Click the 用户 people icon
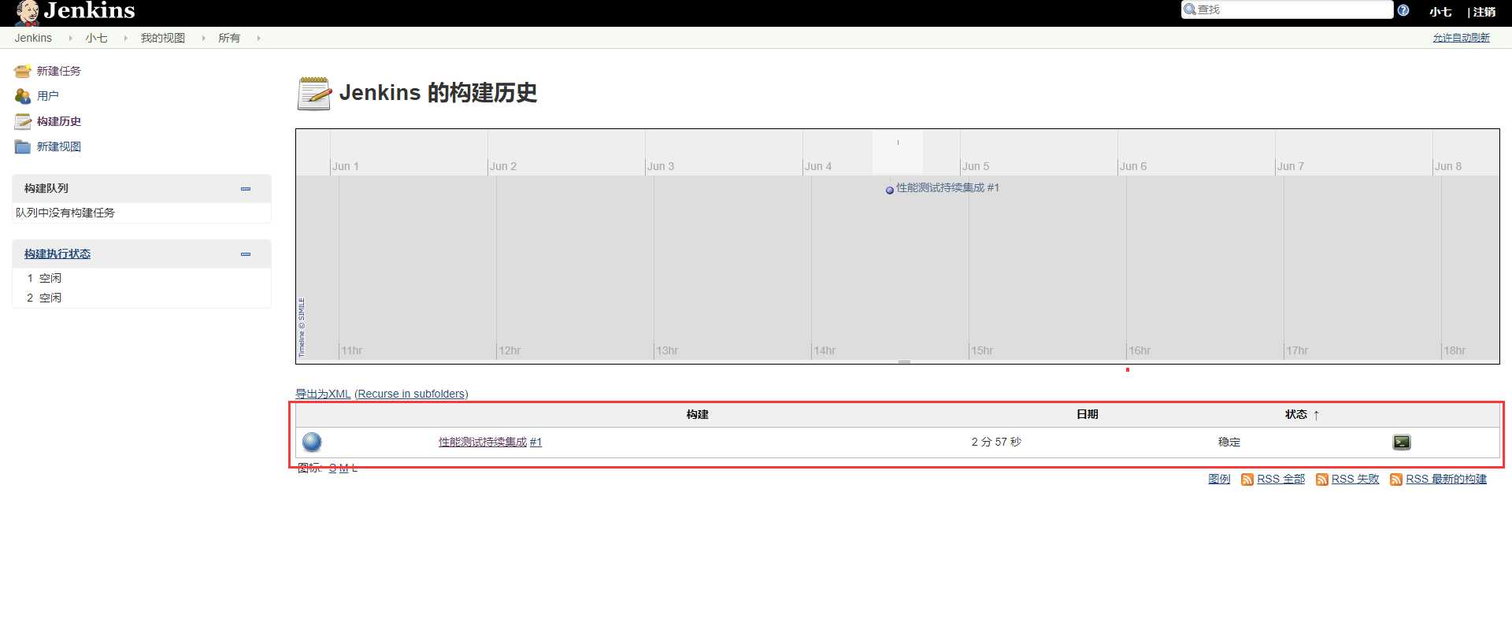The image size is (1512, 637). [22, 96]
